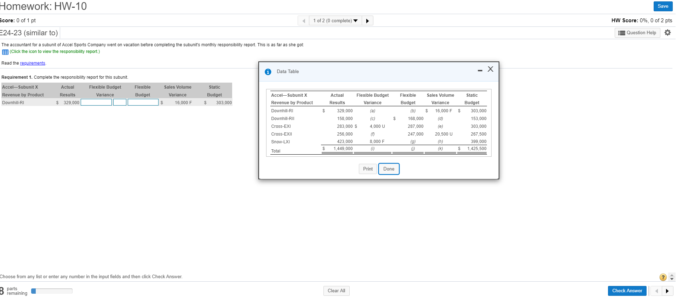This screenshot has width=677, height=299.
Task: Click the Cross-EXI row label in Data Table
Action: coord(281,126)
